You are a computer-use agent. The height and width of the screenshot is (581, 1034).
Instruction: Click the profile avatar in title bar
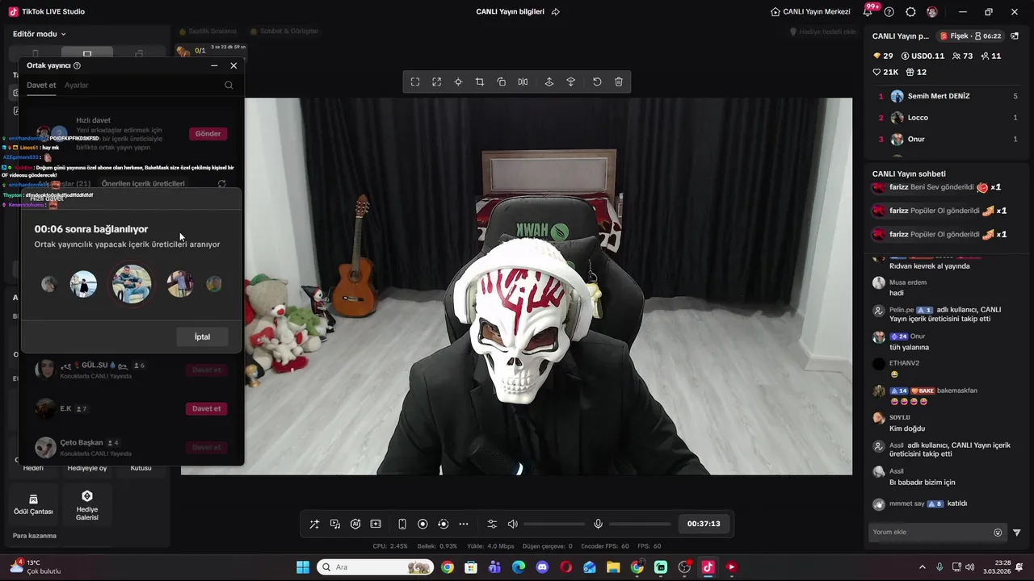pos(932,12)
